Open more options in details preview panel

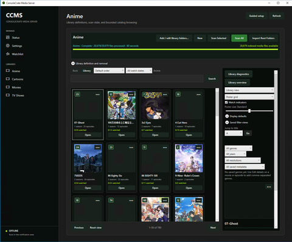pyautogui.click(x=269, y=187)
